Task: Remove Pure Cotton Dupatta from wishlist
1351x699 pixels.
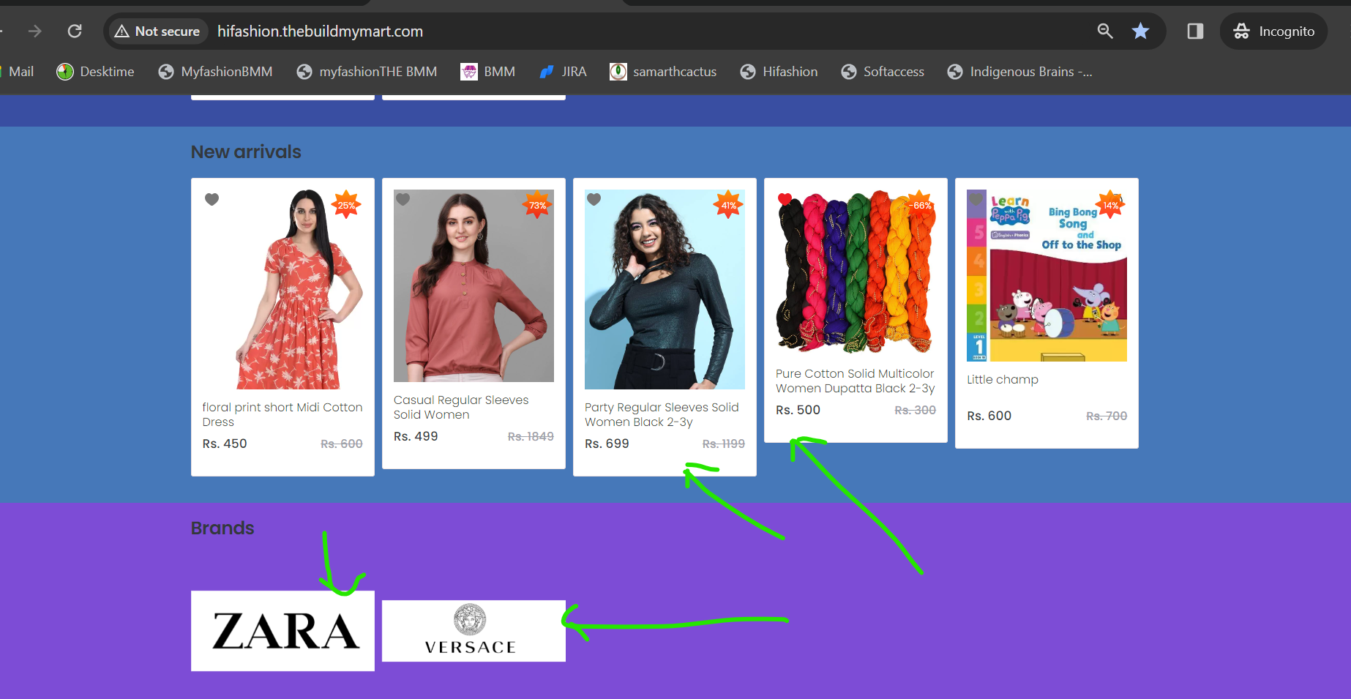Action: pos(785,199)
